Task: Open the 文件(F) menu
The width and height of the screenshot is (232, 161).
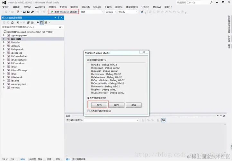Action: point(6,7)
